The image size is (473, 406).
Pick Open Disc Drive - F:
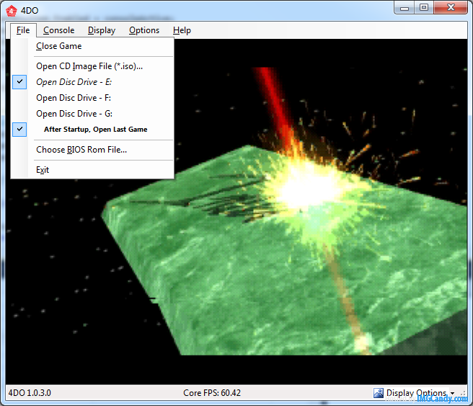(x=74, y=98)
